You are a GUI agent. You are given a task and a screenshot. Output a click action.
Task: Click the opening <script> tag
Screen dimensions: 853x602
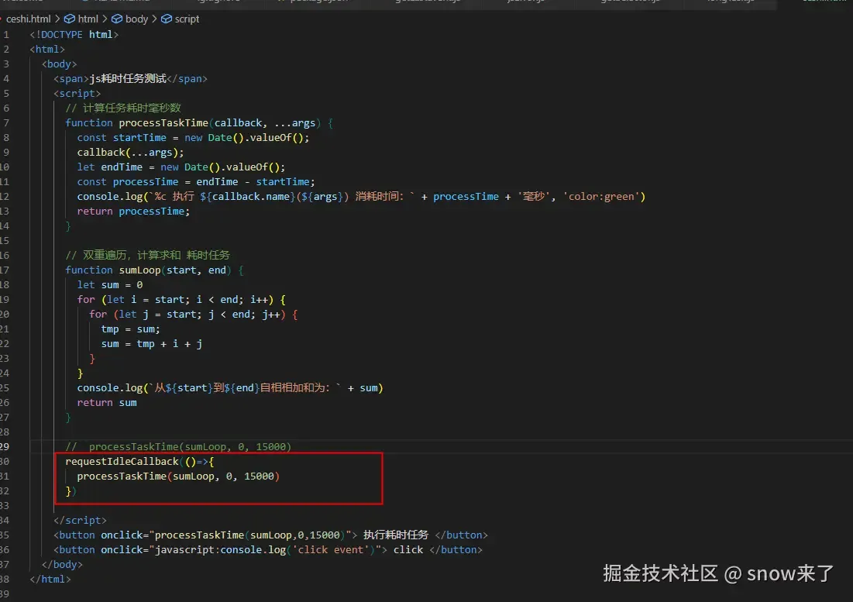coord(77,94)
